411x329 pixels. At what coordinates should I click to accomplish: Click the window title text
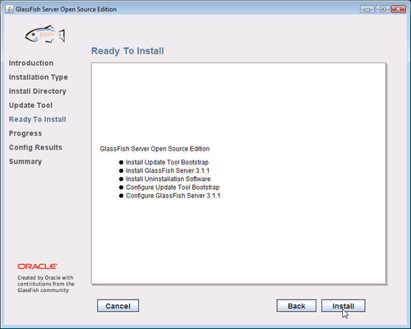click(66, 9)
